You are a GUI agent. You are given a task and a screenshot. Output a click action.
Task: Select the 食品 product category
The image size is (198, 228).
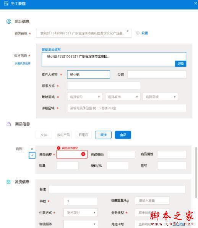click(x=123, y=135)
